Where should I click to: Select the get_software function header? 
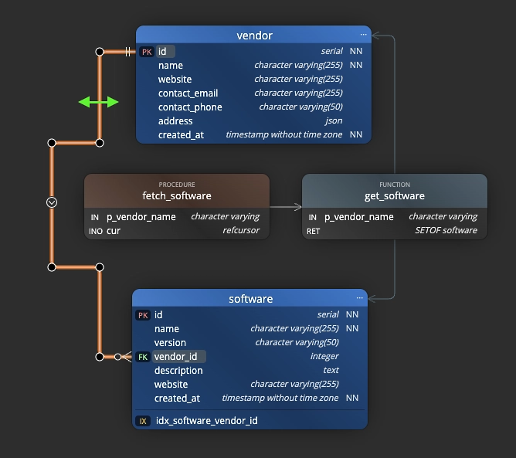pyautogui.click(x=395, y=192)
